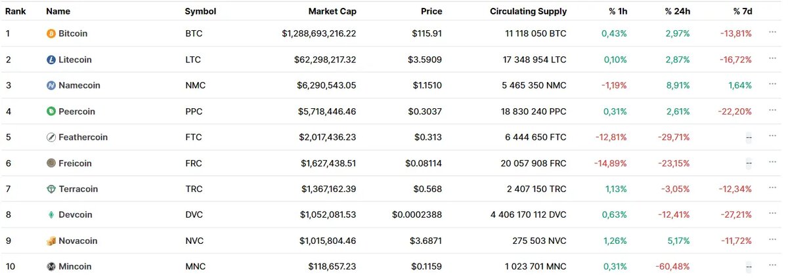Image resolution: width=788 pixels, height=278 pixels.
Task: Click the Bitcoin coin icon
Action: point(51,33)
